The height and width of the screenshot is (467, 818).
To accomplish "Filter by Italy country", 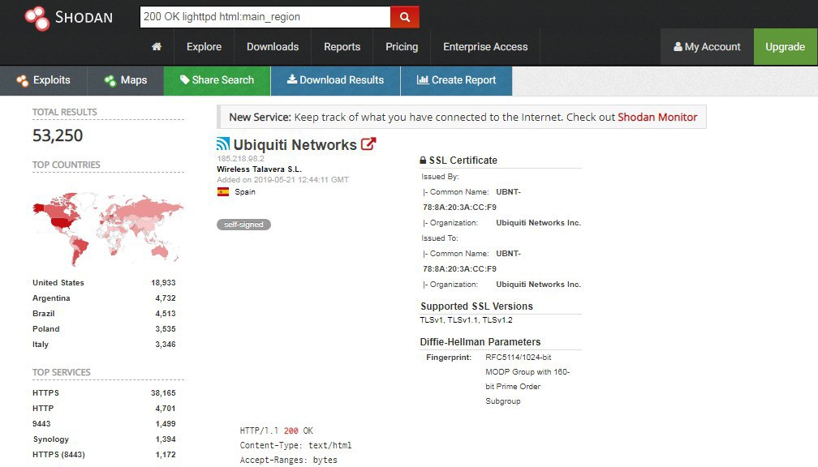I will tap(41, 344).
